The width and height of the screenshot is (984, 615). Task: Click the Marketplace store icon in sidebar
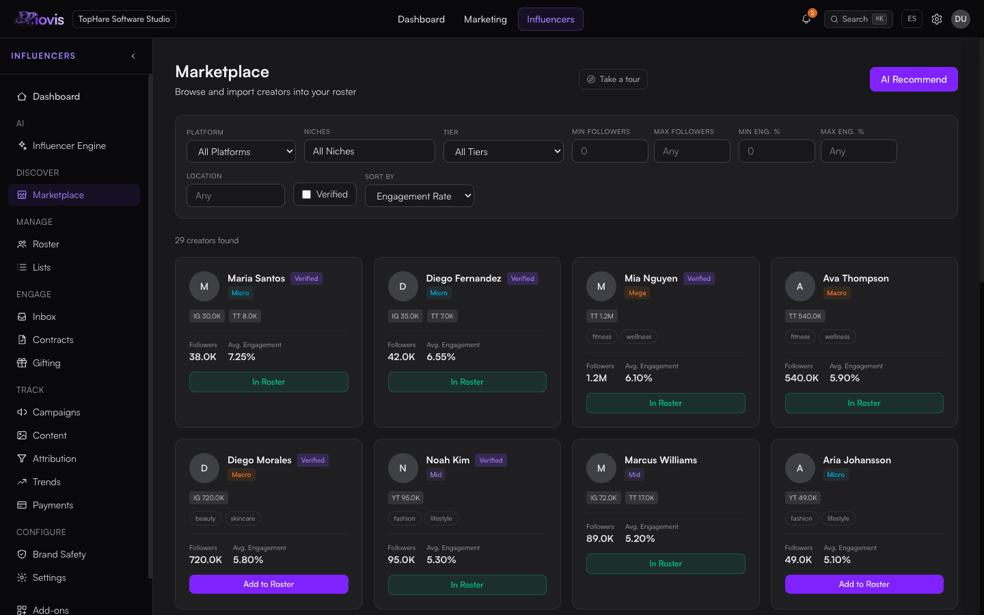(x=22, y=195)
